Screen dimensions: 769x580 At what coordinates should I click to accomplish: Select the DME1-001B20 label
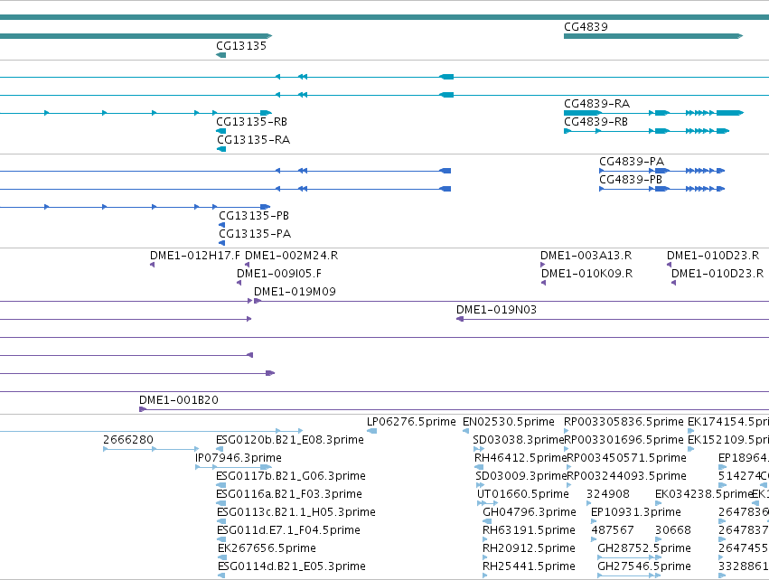click(x=179, y=400)
